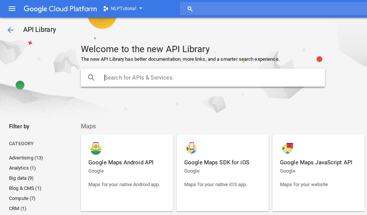Click the Google Maps Android API icon

[x=96, y=149]
